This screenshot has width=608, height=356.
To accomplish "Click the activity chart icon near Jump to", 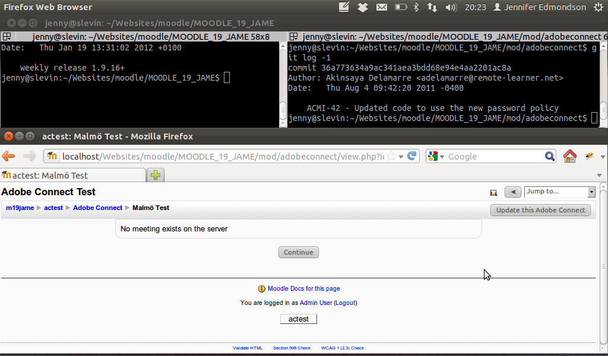I will [x=493, y=192].
